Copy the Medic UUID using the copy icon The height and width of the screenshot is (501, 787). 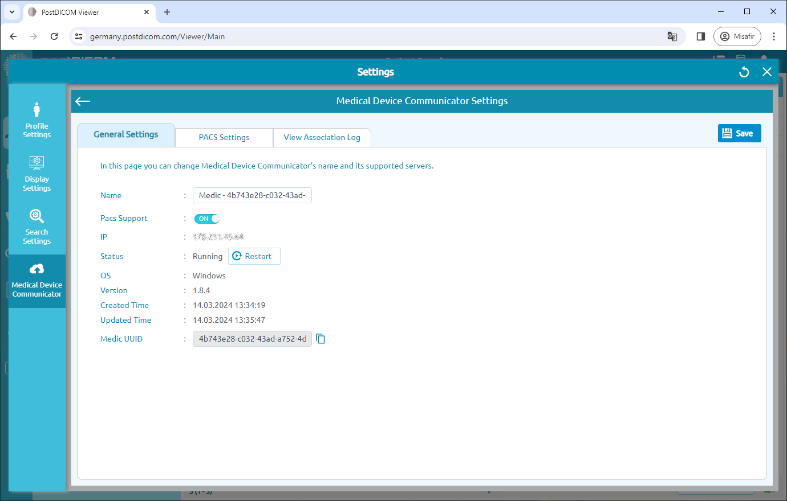point(321,338)
